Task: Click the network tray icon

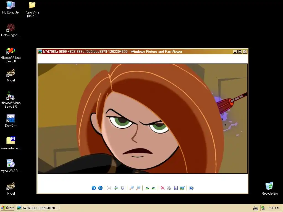Action: 263,208
